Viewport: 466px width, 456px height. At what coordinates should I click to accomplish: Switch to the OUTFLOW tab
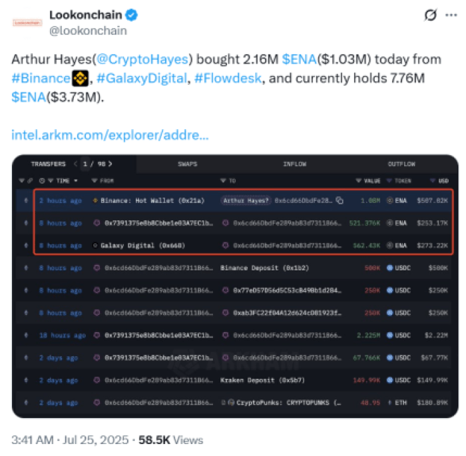pos(401,164)
